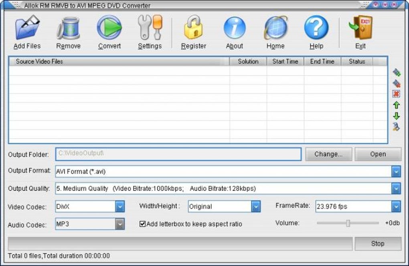Click the Open output folder button
The width and height of the screenshot is (409, 266).
point(378,154)
